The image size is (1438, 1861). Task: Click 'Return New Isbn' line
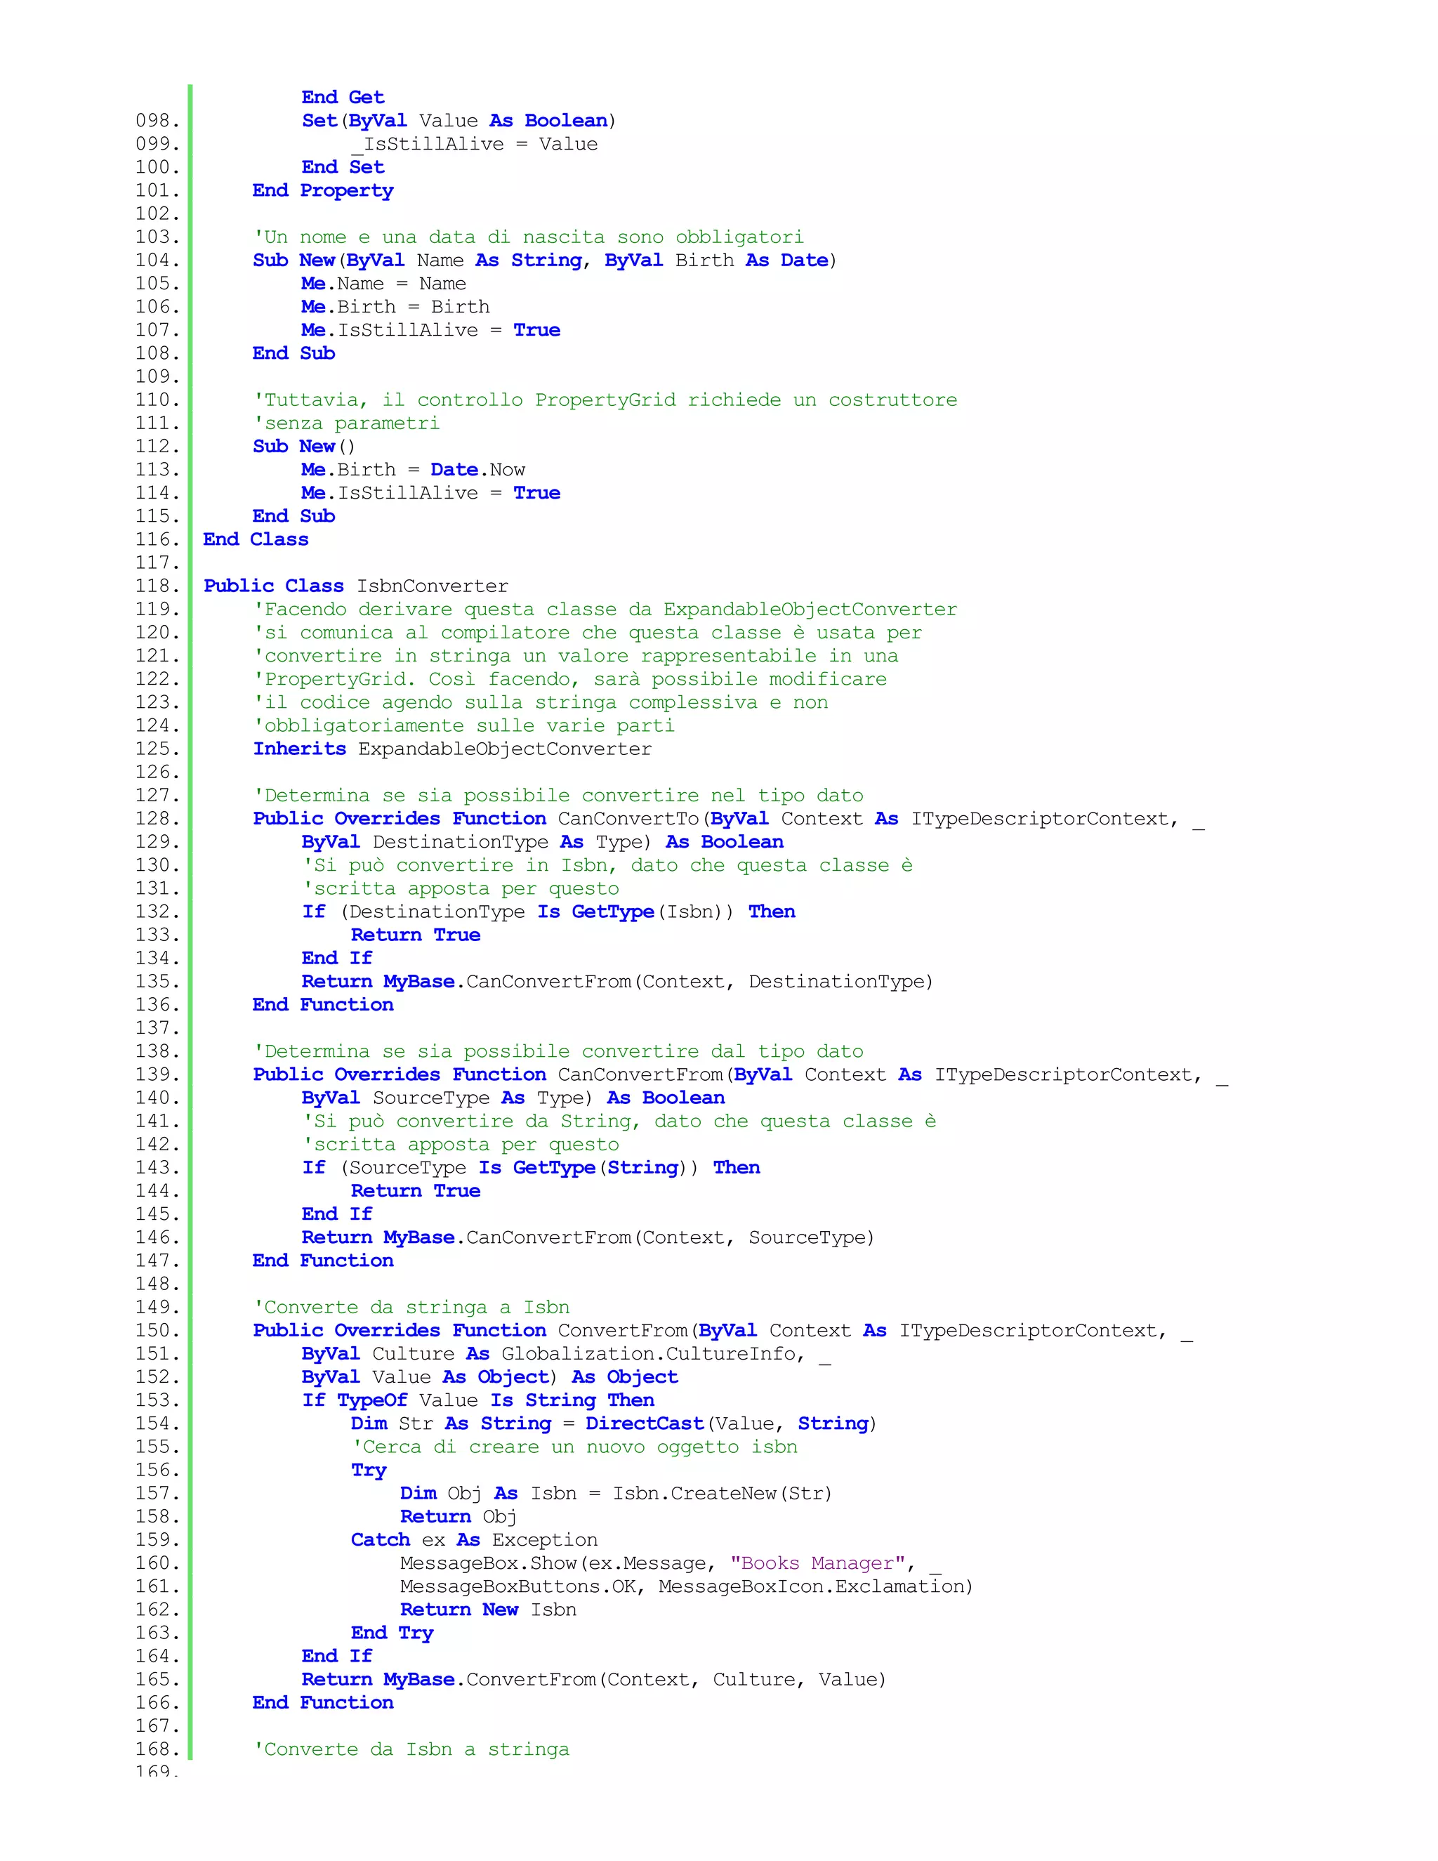pos(488,1610)
